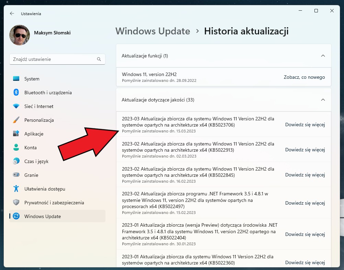344x270 pixels.
Task: Select the Prywatność i zabezpieczenia shield icon
Action: tap(15, 203)
